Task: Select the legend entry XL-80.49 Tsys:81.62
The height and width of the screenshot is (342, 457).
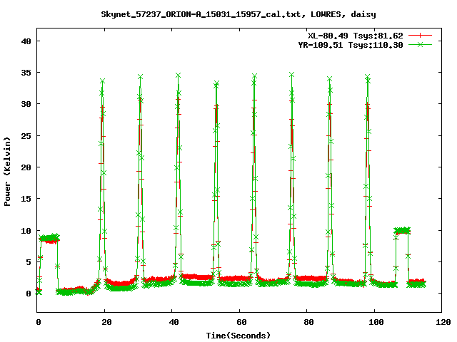Action: click(x=356, y=36)
